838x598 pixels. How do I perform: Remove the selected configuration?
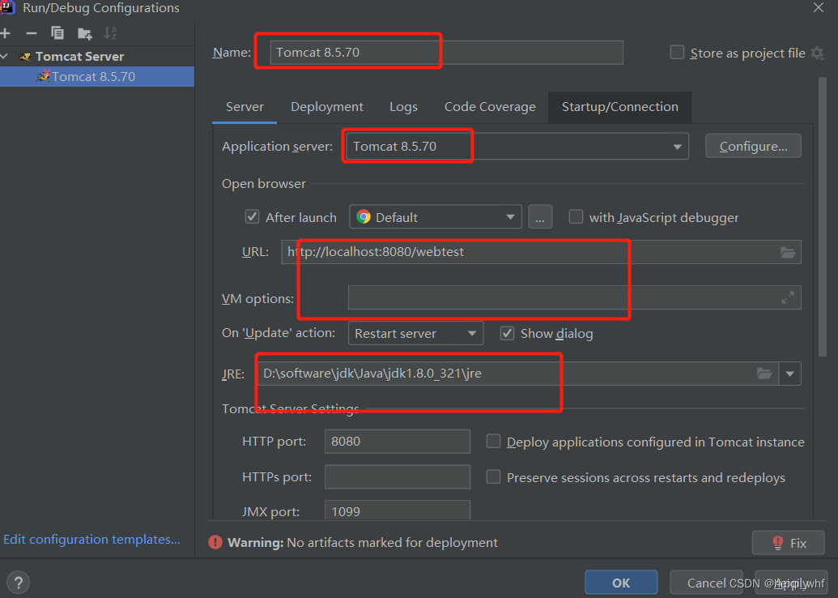coord(32,33)
